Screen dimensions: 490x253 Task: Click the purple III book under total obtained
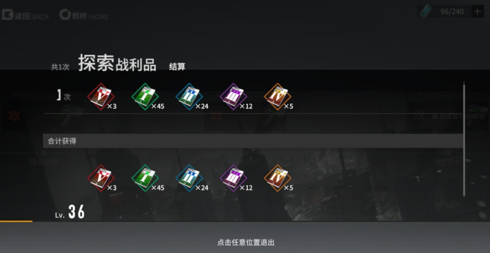[233, 178]
